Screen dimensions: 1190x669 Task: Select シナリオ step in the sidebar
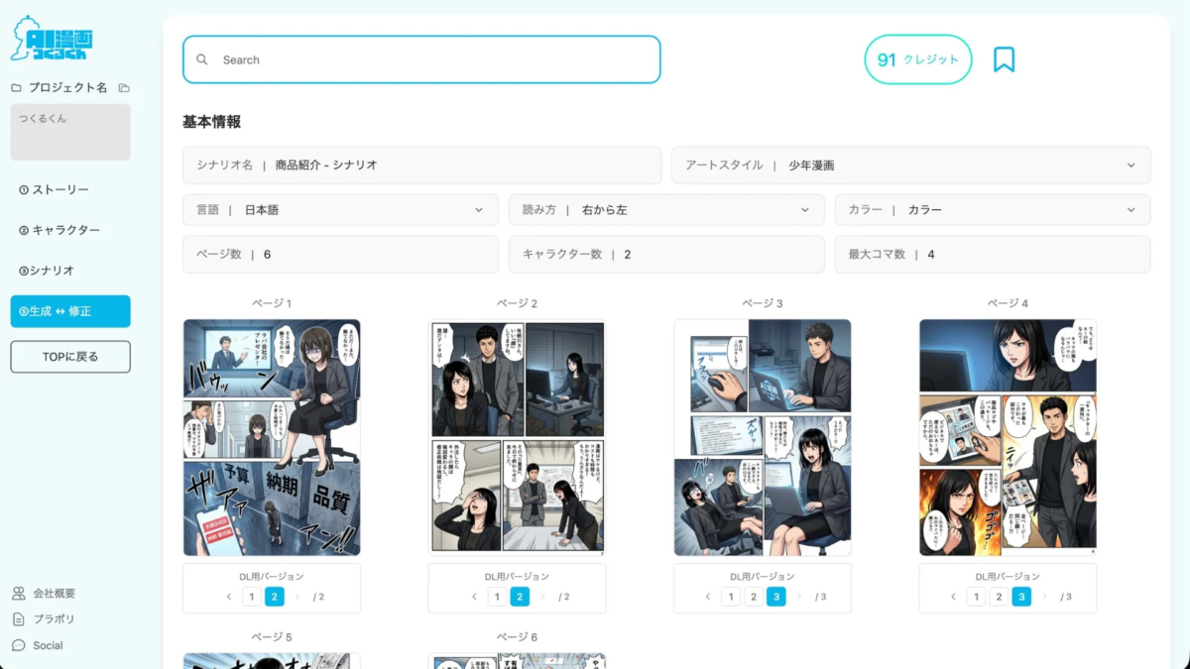coord(57,270)
